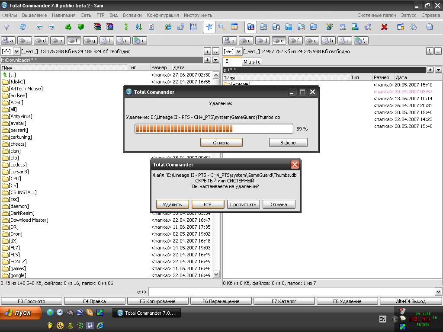This screenshot has height=332, width=443.
Task: Select drive g in left drive bar
Action: (x=90, y=41)
